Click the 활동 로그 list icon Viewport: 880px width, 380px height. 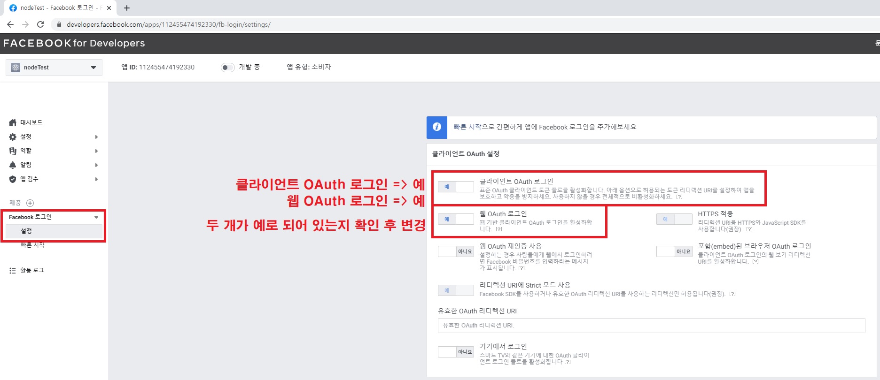pos(13,271)
